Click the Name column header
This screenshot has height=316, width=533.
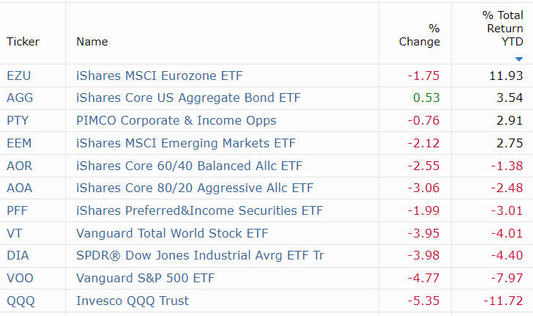[x=92, y=42]
